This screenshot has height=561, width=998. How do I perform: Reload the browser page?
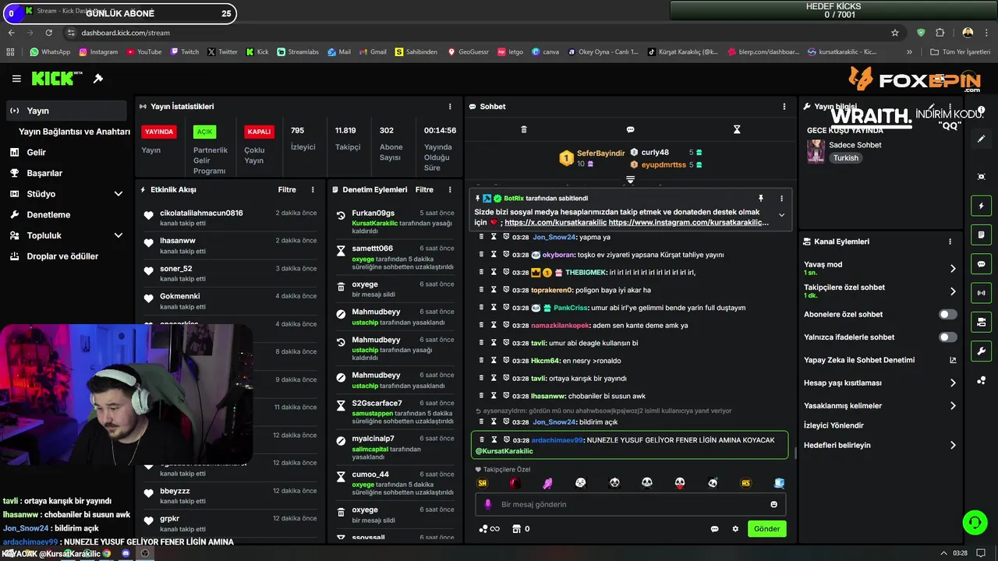48,33
